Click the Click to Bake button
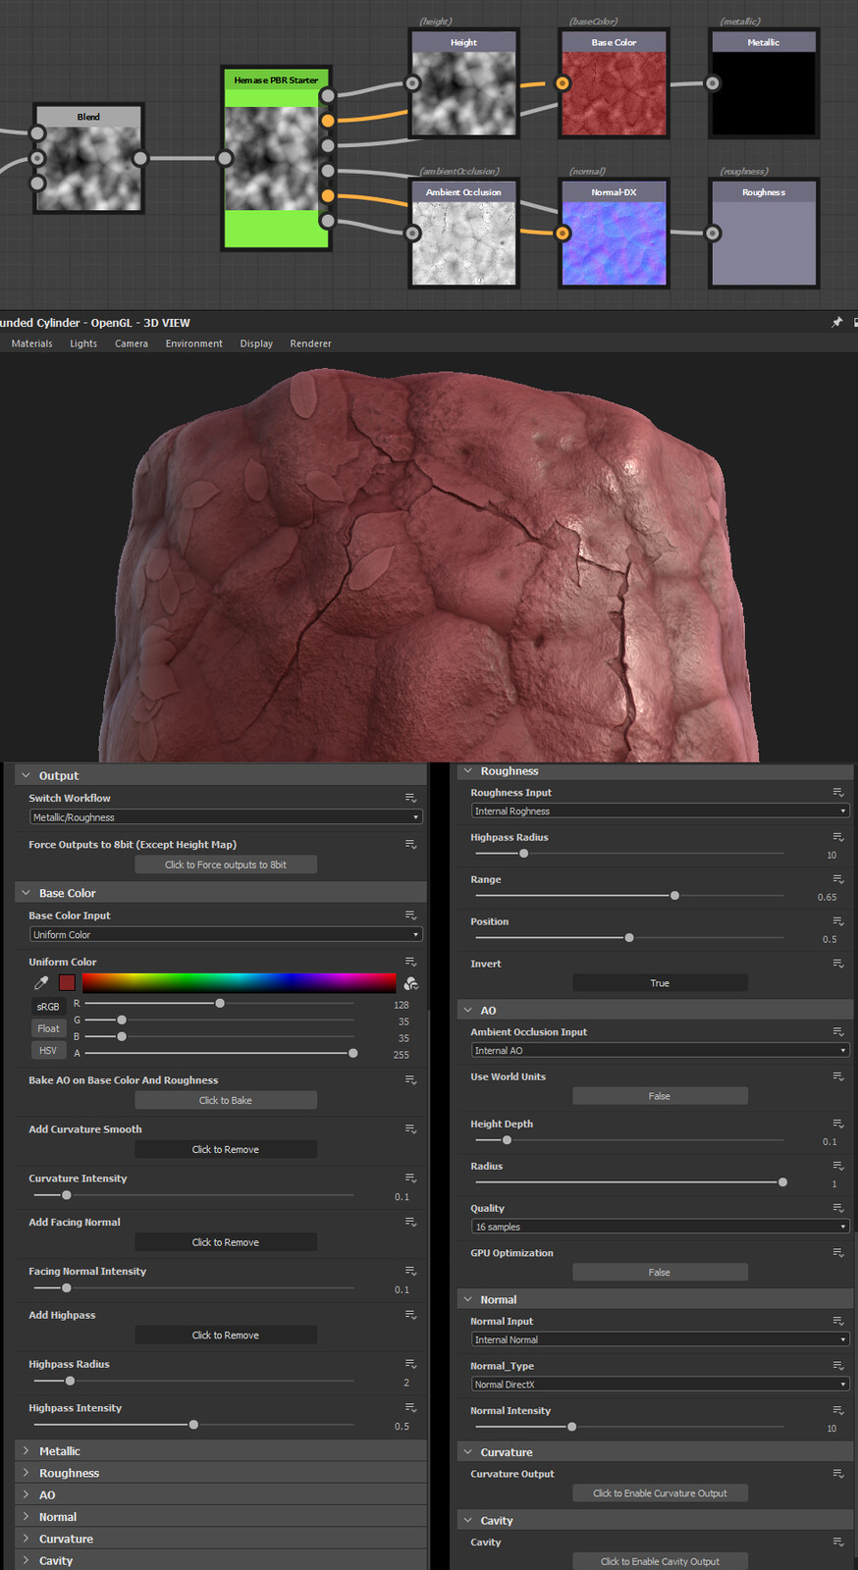858x1570 pixels. pos(226,1100)
